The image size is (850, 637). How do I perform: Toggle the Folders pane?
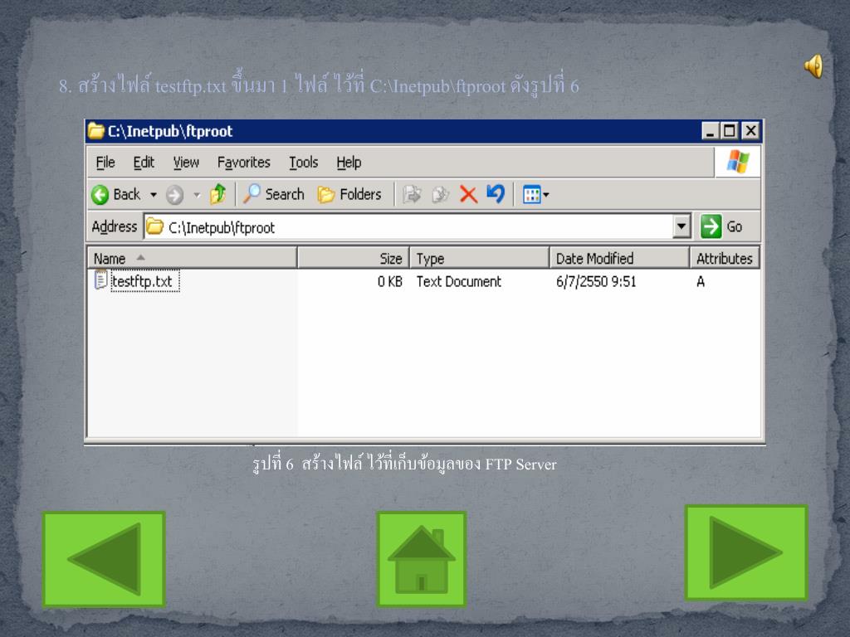[349, 194]
